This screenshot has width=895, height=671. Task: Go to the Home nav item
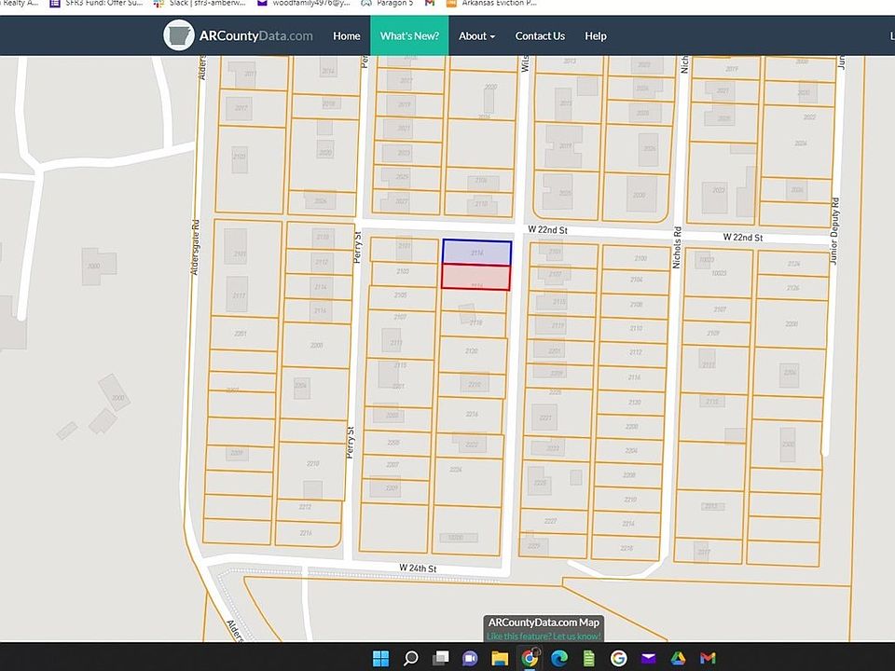pos(346,35)
